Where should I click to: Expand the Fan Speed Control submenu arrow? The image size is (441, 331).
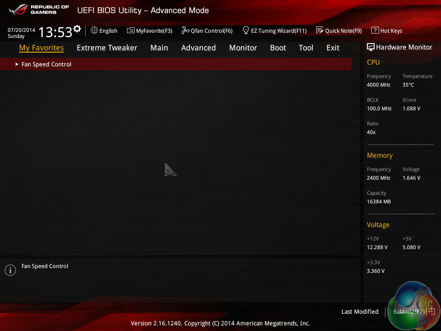coord(17,64)
